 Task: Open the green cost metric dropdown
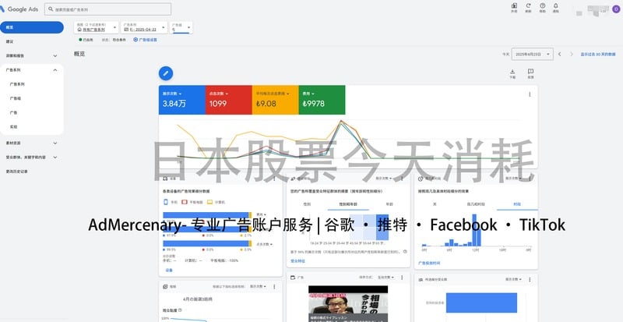[308, 94]
